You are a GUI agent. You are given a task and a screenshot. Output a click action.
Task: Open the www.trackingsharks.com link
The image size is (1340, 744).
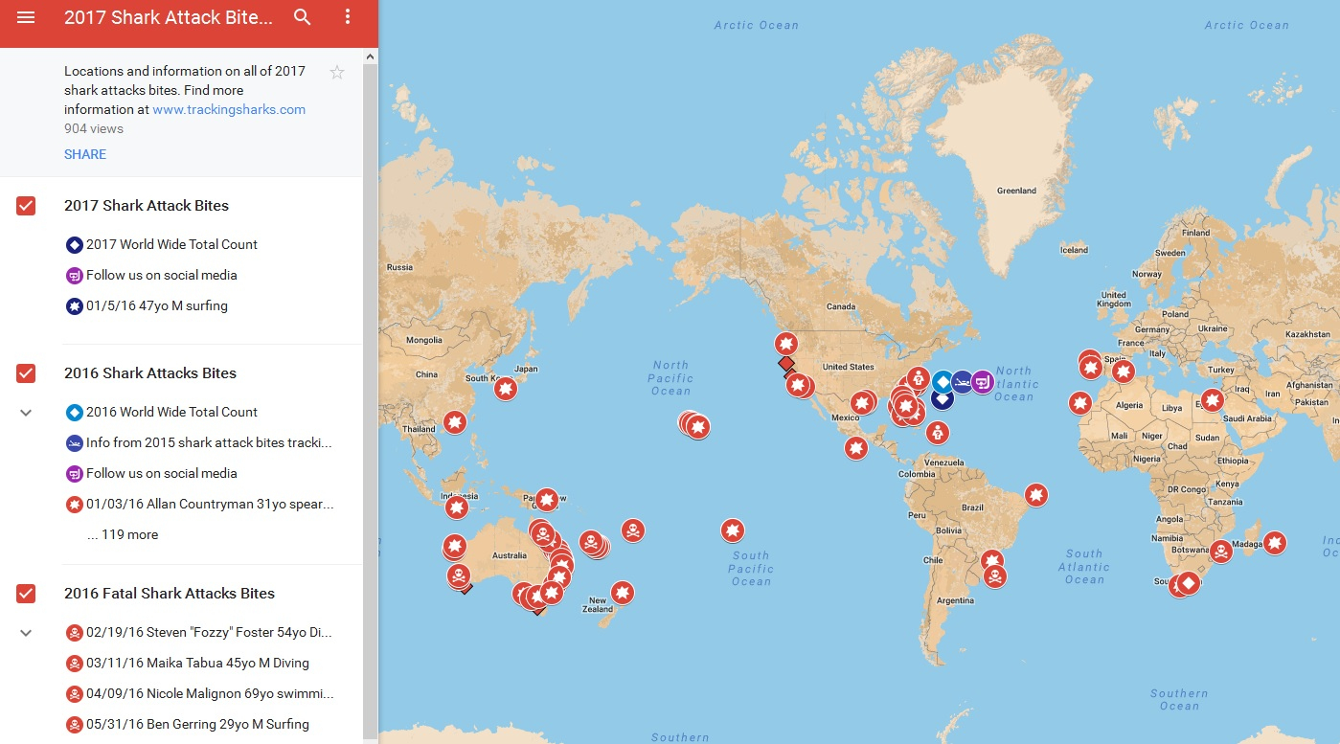[x=229, y=109]
